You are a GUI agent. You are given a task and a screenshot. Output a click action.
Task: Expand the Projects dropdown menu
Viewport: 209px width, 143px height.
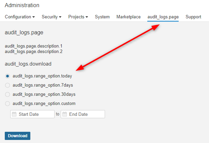point(78,17)
